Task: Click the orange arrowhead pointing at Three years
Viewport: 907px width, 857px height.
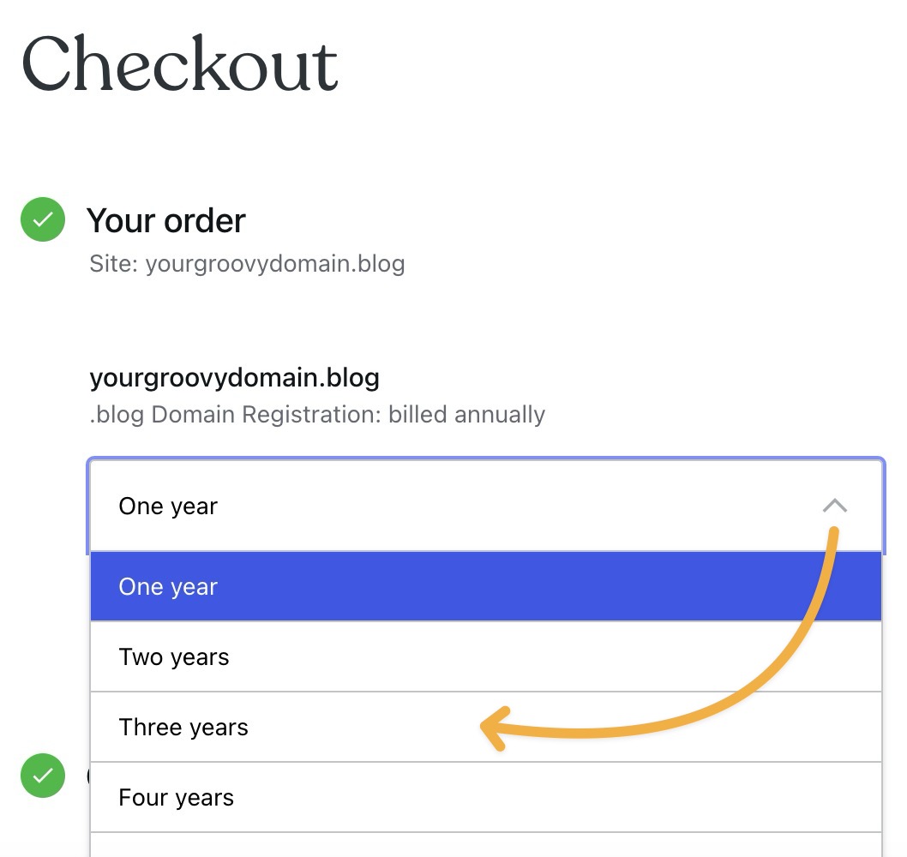Action: coord(496,728)
